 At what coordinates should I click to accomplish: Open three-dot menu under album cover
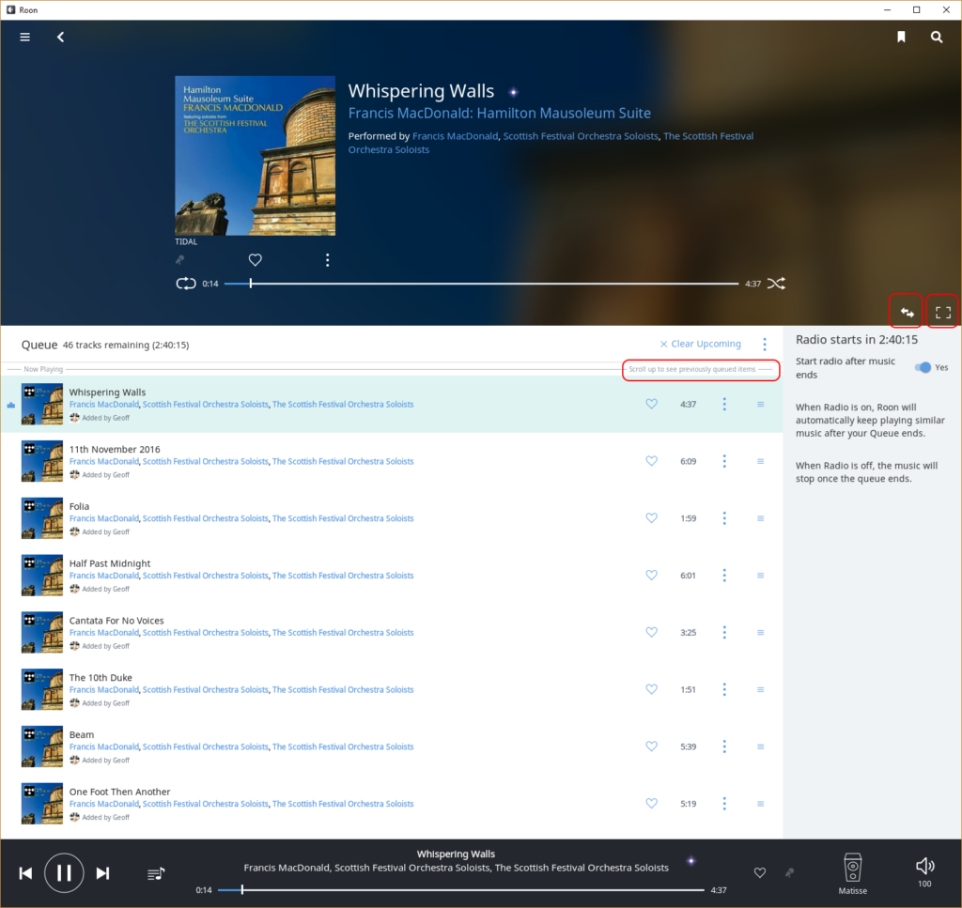pos(328,260)
